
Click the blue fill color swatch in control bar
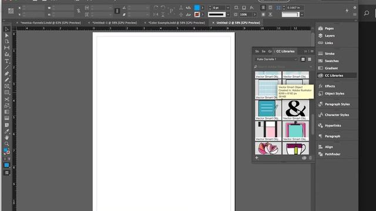coord(197,8)
